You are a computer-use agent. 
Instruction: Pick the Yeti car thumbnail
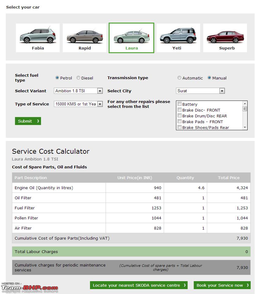point(178,38)
